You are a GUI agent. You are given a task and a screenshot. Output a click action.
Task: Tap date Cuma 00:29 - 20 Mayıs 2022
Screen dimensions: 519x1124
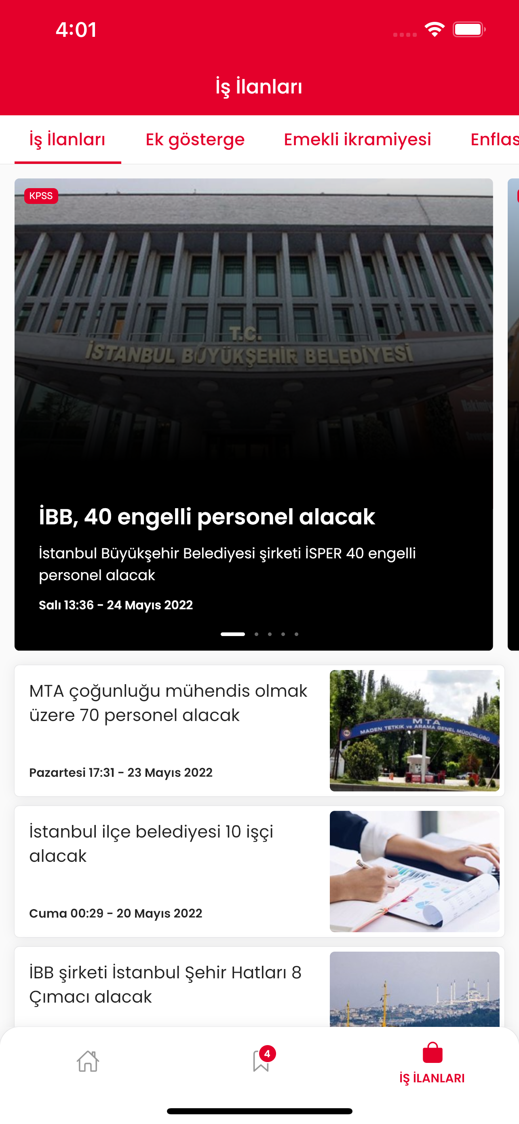point(116,914)
